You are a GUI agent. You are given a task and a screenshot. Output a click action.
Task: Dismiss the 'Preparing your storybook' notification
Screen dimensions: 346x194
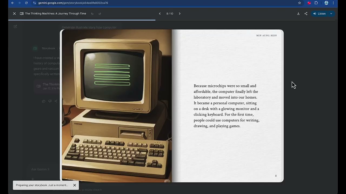point(75,185)
